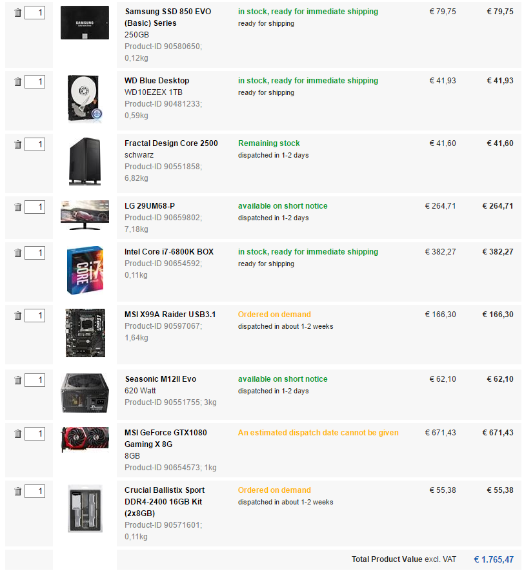This screenshot has width=524, height=571.
Task: Delete the Samsung SSD 850 EVO item
Action: pos(17,13)
